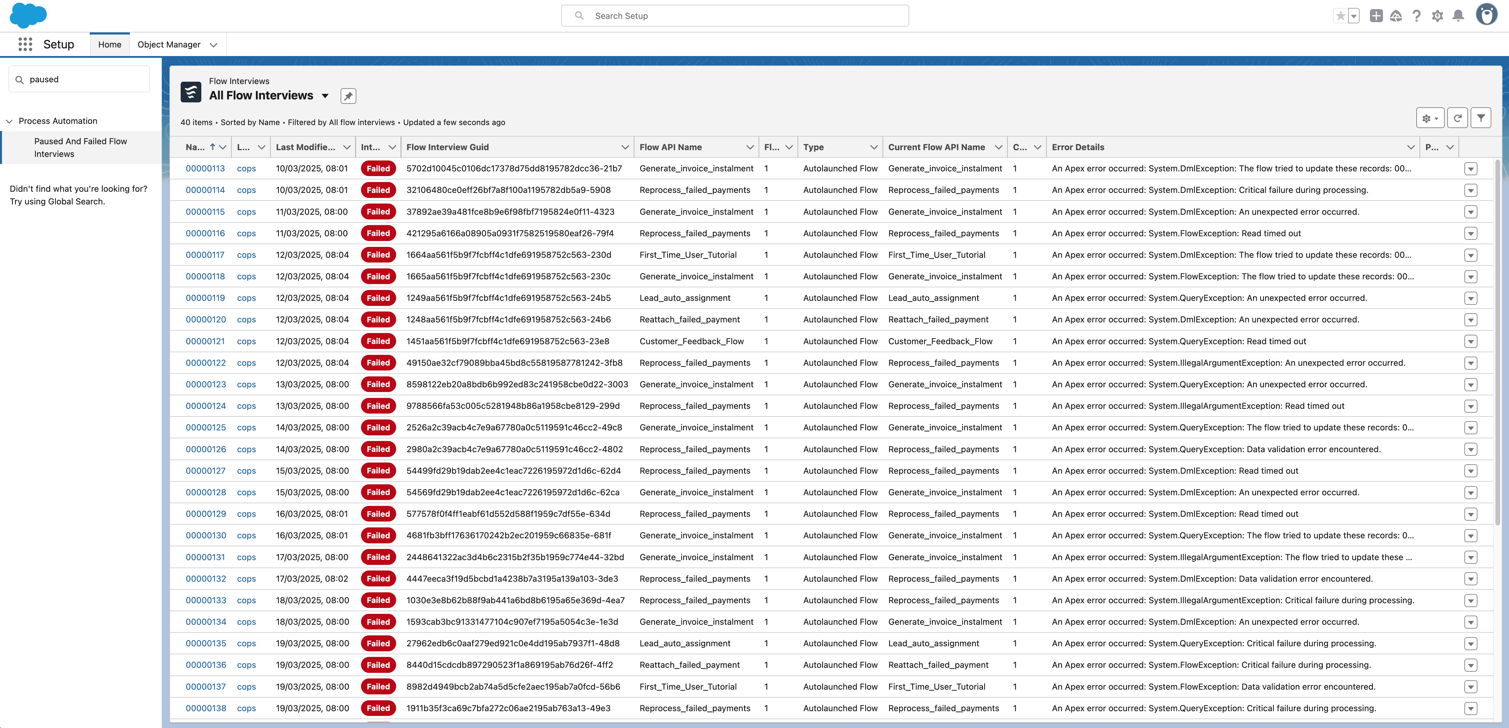This screenshot has width=1509, height=728.
Task: Open list view controls gear dropdown
Action: [x=1430, y=118]
